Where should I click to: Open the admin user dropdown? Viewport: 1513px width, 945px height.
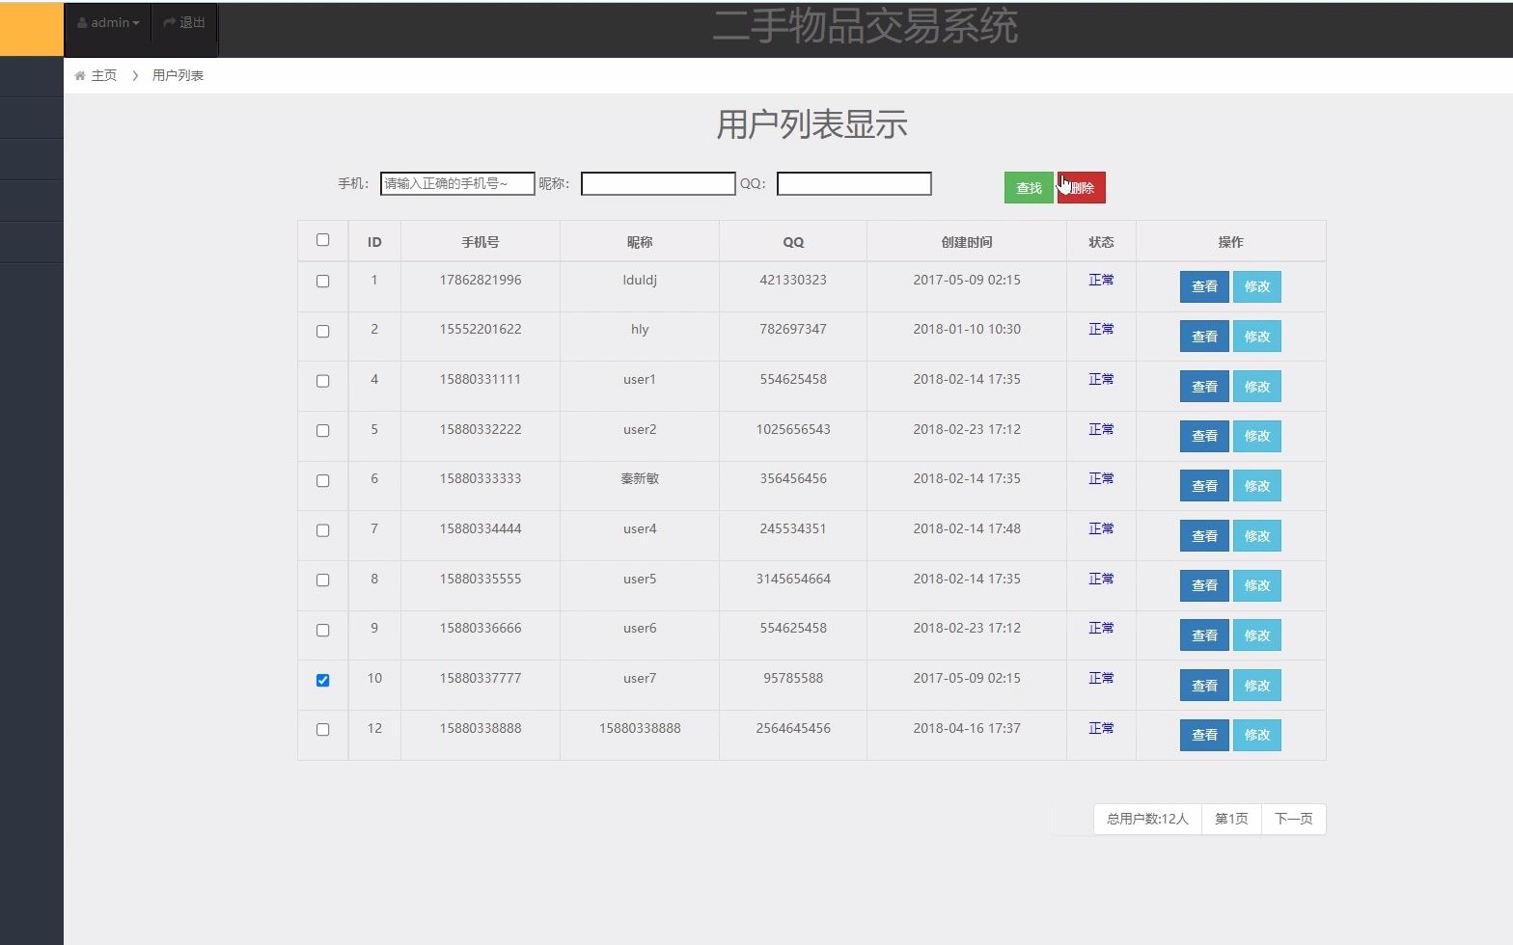click(108, 22)
